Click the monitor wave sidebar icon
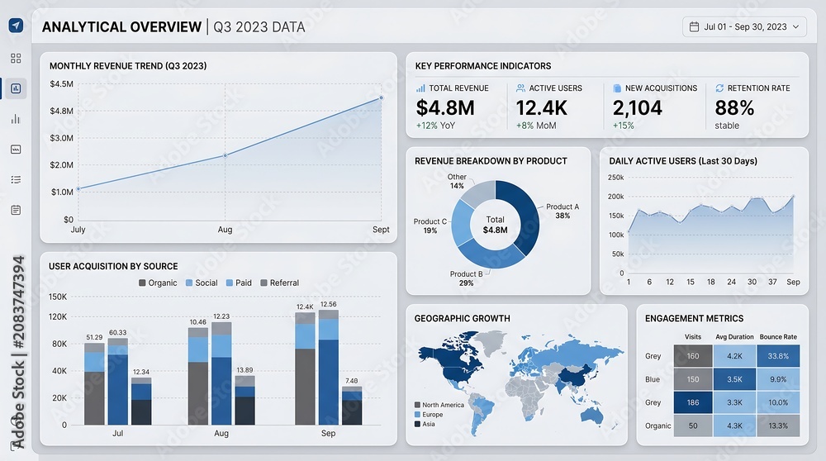 [x=16, y=150]
